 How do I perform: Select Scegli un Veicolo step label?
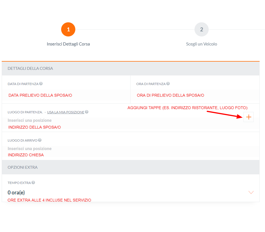pyautogui.click(x=202, y=44)
